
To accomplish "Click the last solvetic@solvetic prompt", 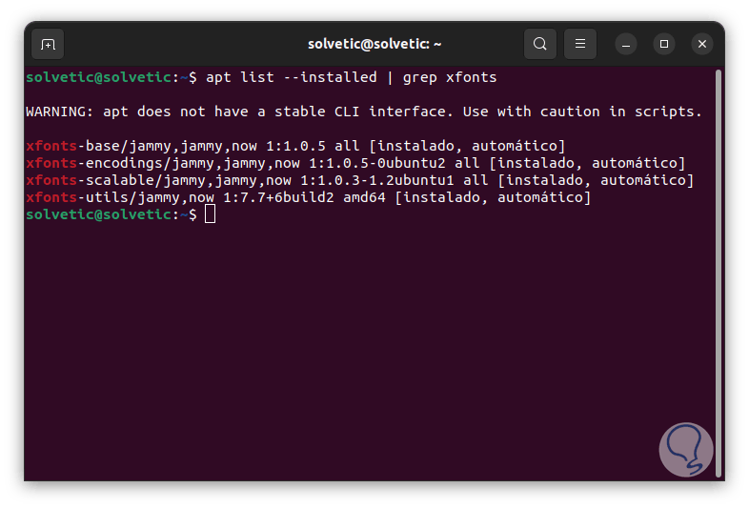I will 99,214.
